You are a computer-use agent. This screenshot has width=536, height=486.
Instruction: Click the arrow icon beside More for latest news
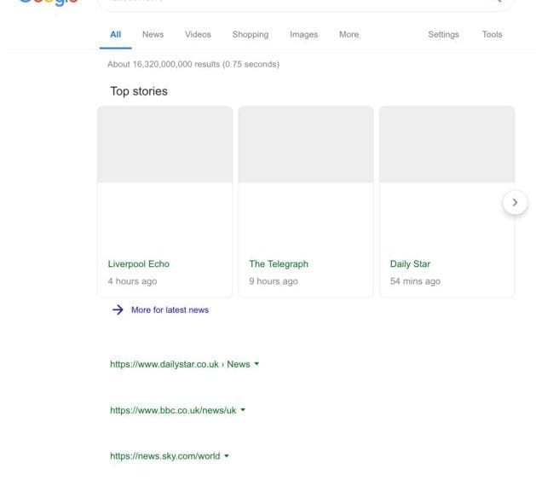click(x=118, y=310)
